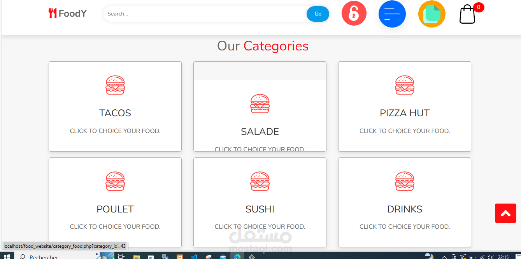Click 'CLICK TO CHOICE YOUR FOOD.' under SUSHI
521x259 pixels.
click(260, 227)
